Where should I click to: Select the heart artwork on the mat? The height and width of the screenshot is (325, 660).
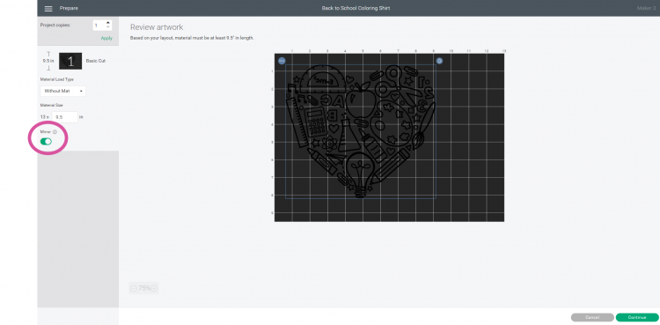coord(361,131)
